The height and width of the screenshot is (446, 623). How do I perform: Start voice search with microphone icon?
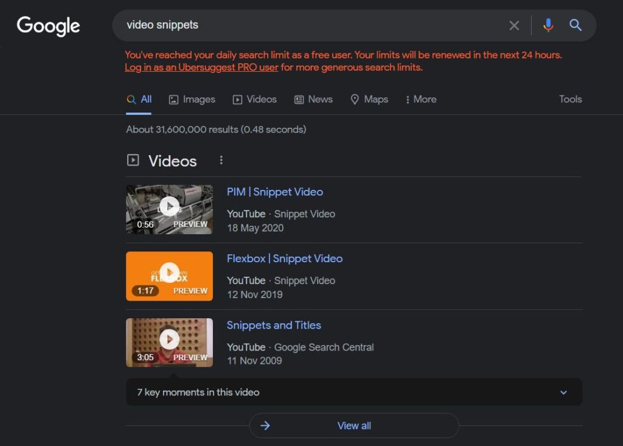pyautogui.click(x=548, y=25)
